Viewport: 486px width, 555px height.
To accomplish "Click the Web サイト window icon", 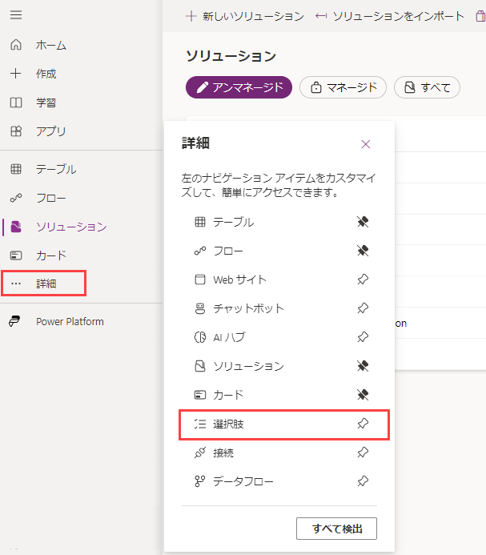I will point(200,280).
